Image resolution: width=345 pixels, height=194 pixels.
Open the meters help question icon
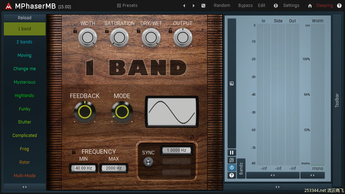coord(232,175)
